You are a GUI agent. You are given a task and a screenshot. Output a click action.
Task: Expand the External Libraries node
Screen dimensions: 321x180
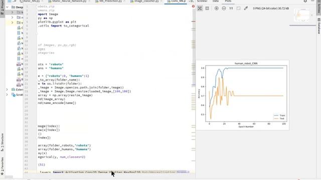7,89
